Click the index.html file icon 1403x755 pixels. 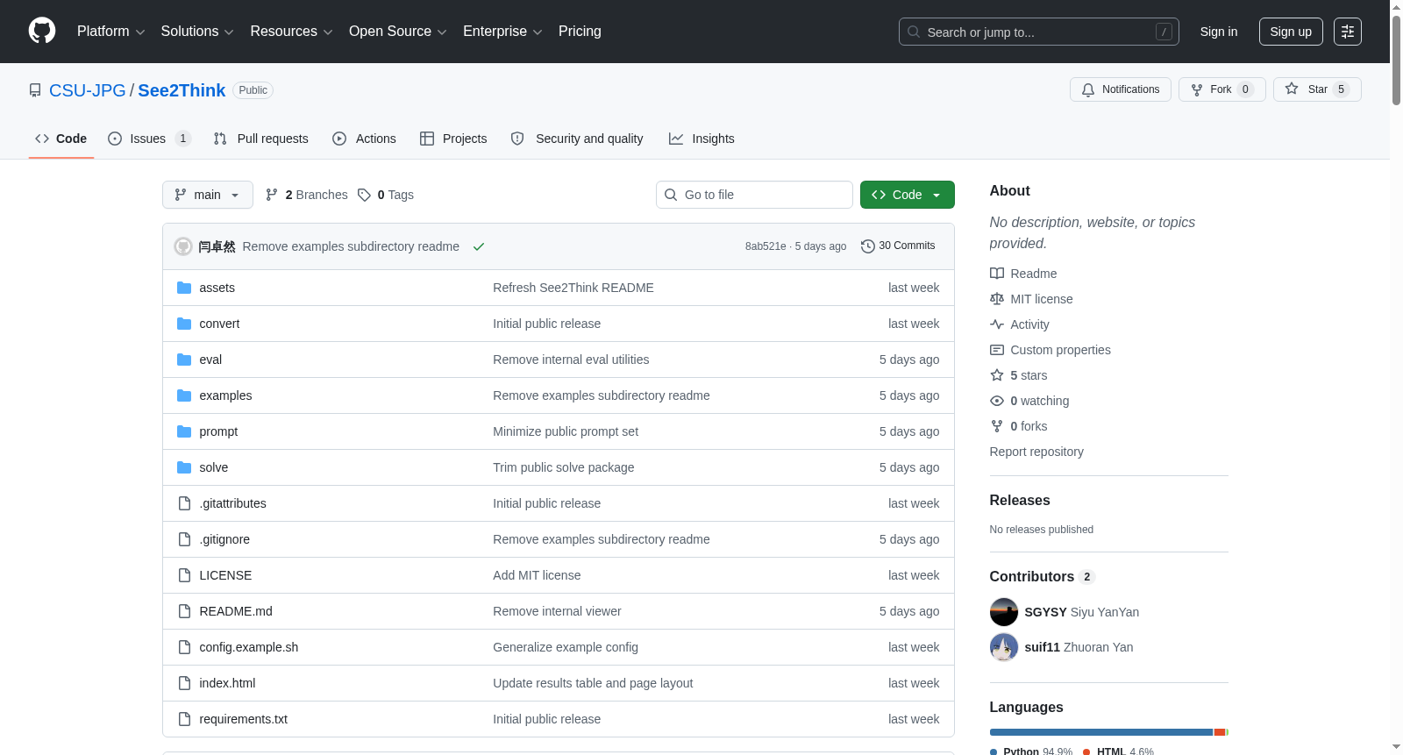[184, 683]
